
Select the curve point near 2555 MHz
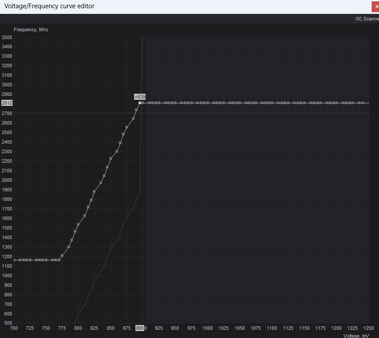point(127,127)
